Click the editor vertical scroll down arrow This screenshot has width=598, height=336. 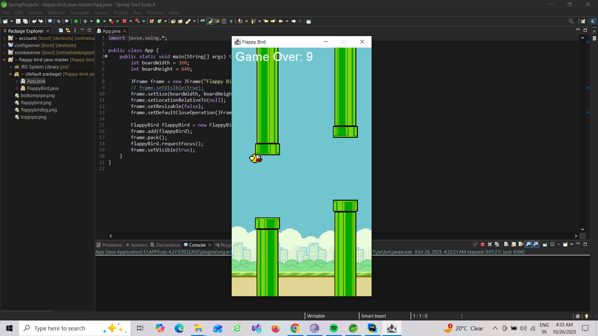582,230
